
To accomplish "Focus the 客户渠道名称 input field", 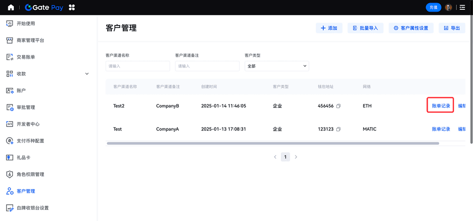I will coord(138,66).
